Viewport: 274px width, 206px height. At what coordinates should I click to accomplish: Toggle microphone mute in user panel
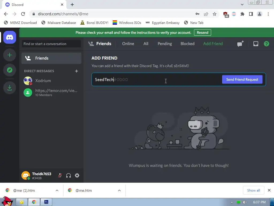[60, 175]
